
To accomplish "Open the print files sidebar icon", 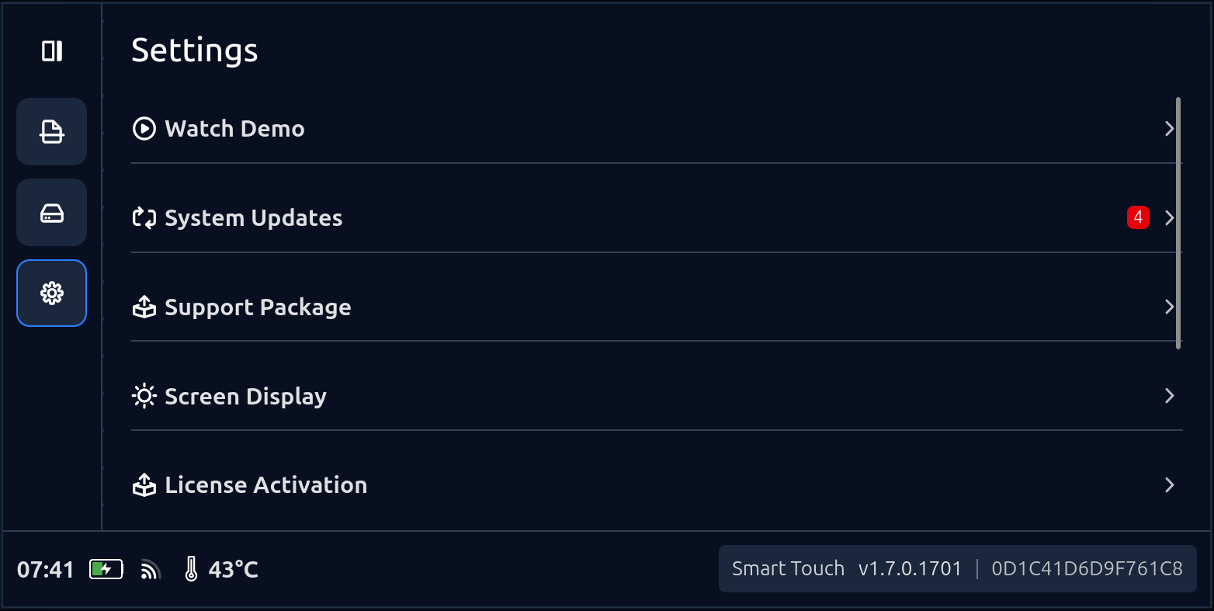I will (x=52, y=131).
